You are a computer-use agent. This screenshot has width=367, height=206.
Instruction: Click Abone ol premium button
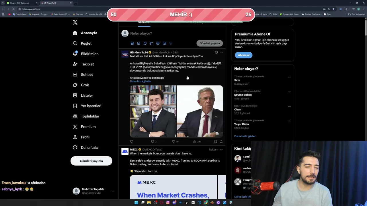(244, 55)
